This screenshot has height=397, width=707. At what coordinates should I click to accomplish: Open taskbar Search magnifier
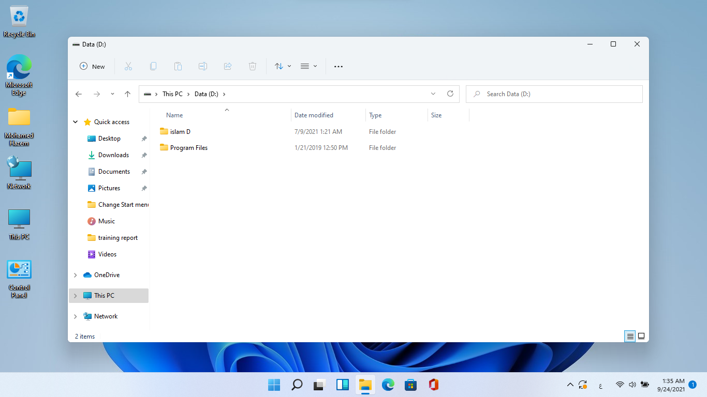[x=297, y=385]
